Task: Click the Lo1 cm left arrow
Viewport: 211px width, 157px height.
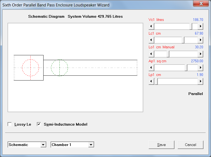Action: pyautogui.click(x=151, y=54)
